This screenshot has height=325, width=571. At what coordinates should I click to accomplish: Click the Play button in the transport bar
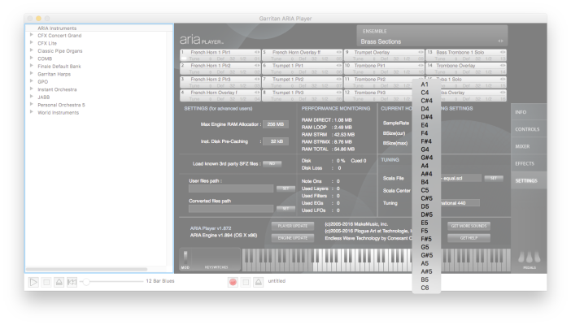pos(33,282)
